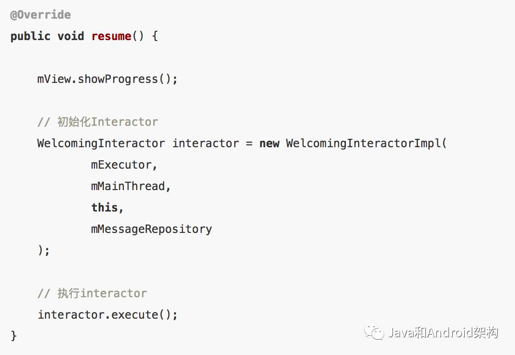
Task: Click the WelcomingInteractor type declaration
Action: click(x=101, y=143)
